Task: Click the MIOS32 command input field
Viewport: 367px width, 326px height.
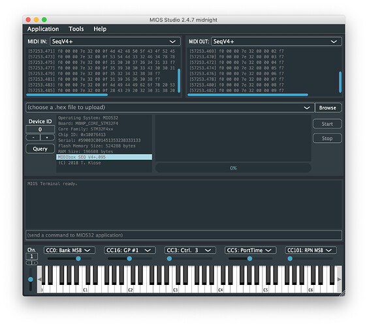Action: click(183, 235)
